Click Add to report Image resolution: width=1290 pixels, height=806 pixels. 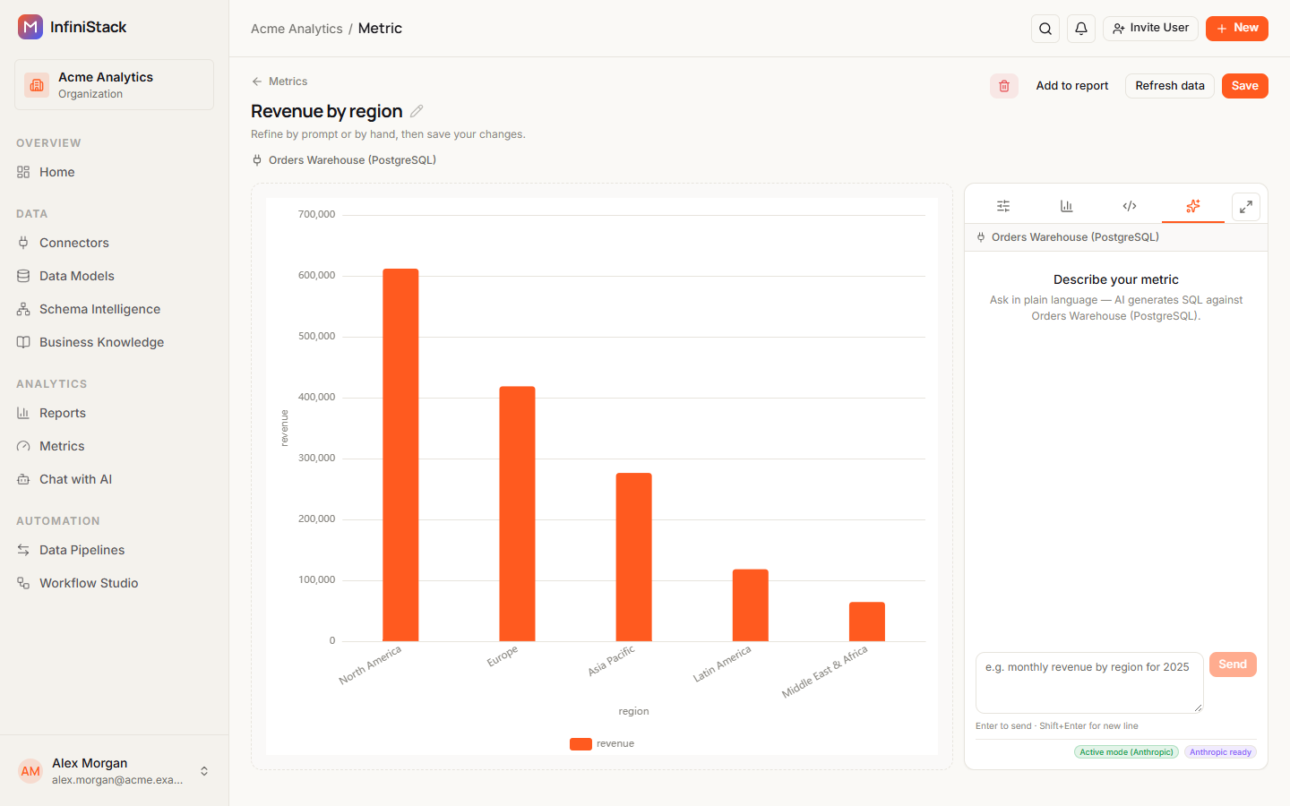pyautogui.click(x=1071, y=86)
